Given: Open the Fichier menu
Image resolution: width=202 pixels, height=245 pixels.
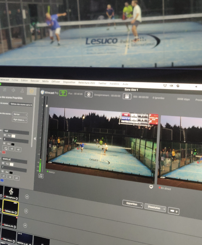Looking at the screenshot, I should (x=15, y=80).
